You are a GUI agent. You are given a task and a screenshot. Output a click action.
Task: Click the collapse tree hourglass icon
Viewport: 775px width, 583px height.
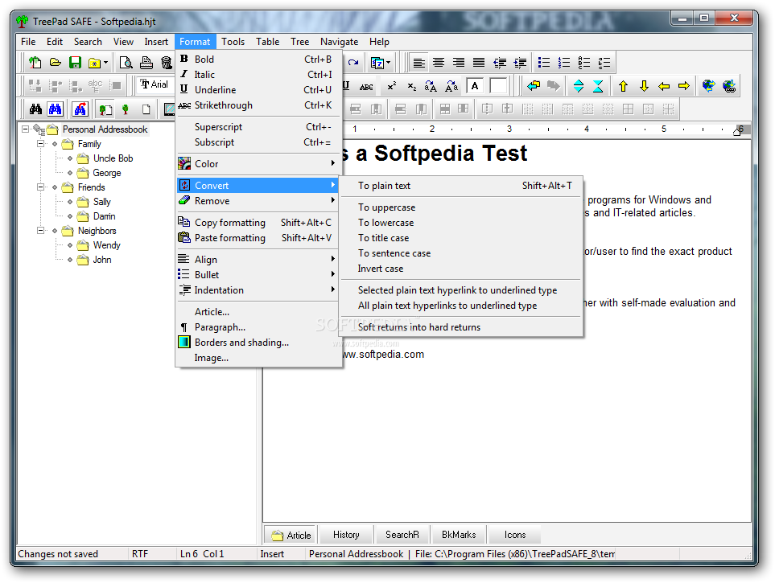click(x=598, y=86)
